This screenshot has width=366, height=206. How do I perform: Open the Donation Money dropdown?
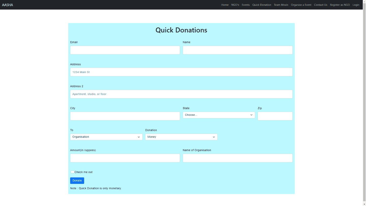click(x=181, y=137)
